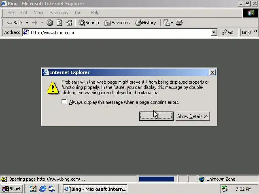Select Bing taskbar window button
This screenshot has height=194, width=259.
pos(95,189)
